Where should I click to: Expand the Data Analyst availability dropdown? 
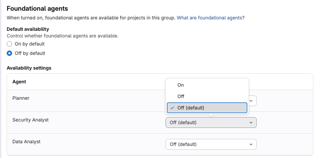coord(211,144)
